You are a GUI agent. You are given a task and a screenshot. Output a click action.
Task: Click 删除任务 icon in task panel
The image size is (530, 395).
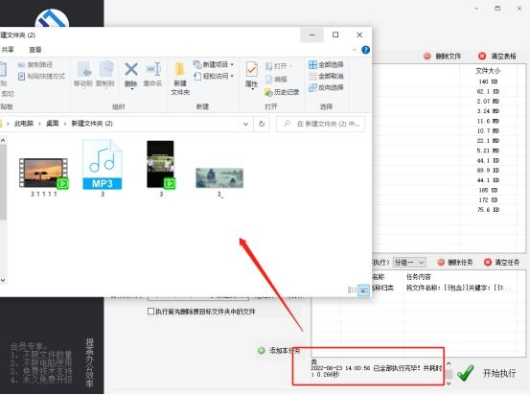click(441, 262)
